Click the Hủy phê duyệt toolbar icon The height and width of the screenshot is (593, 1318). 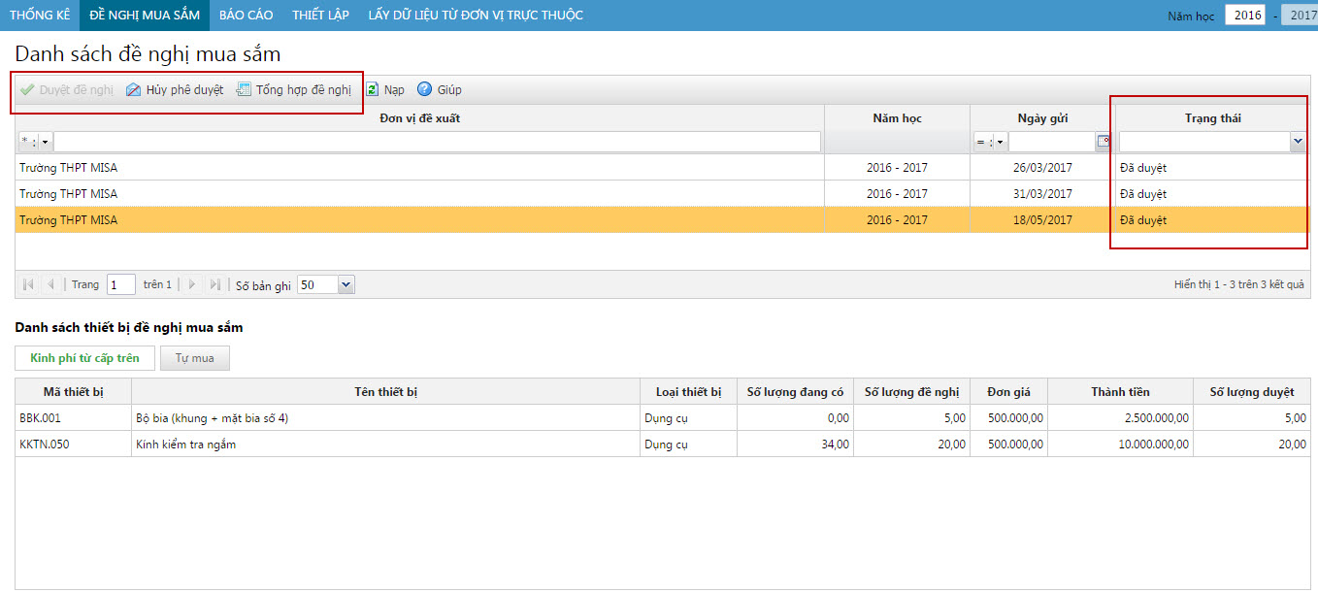(x=134, y=90)
